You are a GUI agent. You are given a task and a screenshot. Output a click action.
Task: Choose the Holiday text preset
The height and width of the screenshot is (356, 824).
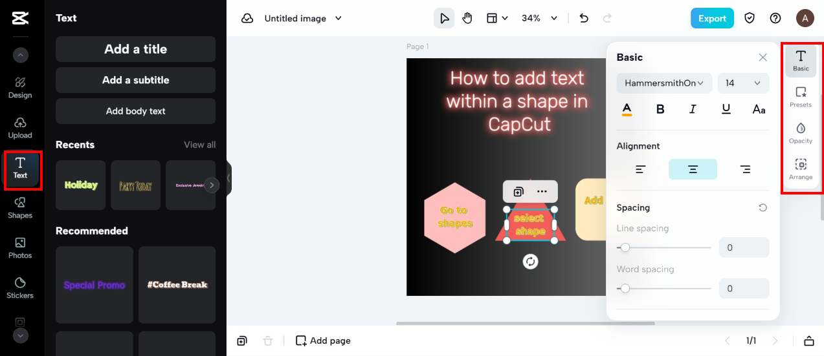pyautogui.click(x=80, y=185)
